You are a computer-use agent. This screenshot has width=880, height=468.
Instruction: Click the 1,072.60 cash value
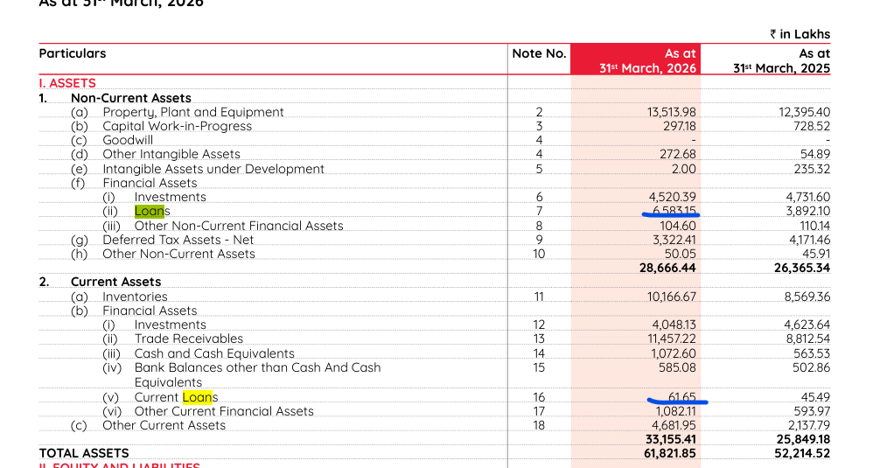(674, 353)
